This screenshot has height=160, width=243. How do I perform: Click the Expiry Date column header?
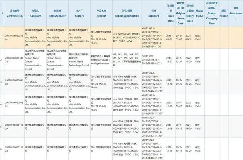(x=190, y=13)
